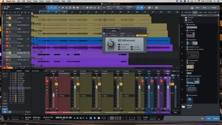Click the Copy button in Mixtool window
The height and width of the screenshot is (125, 222).
[122, 35]
